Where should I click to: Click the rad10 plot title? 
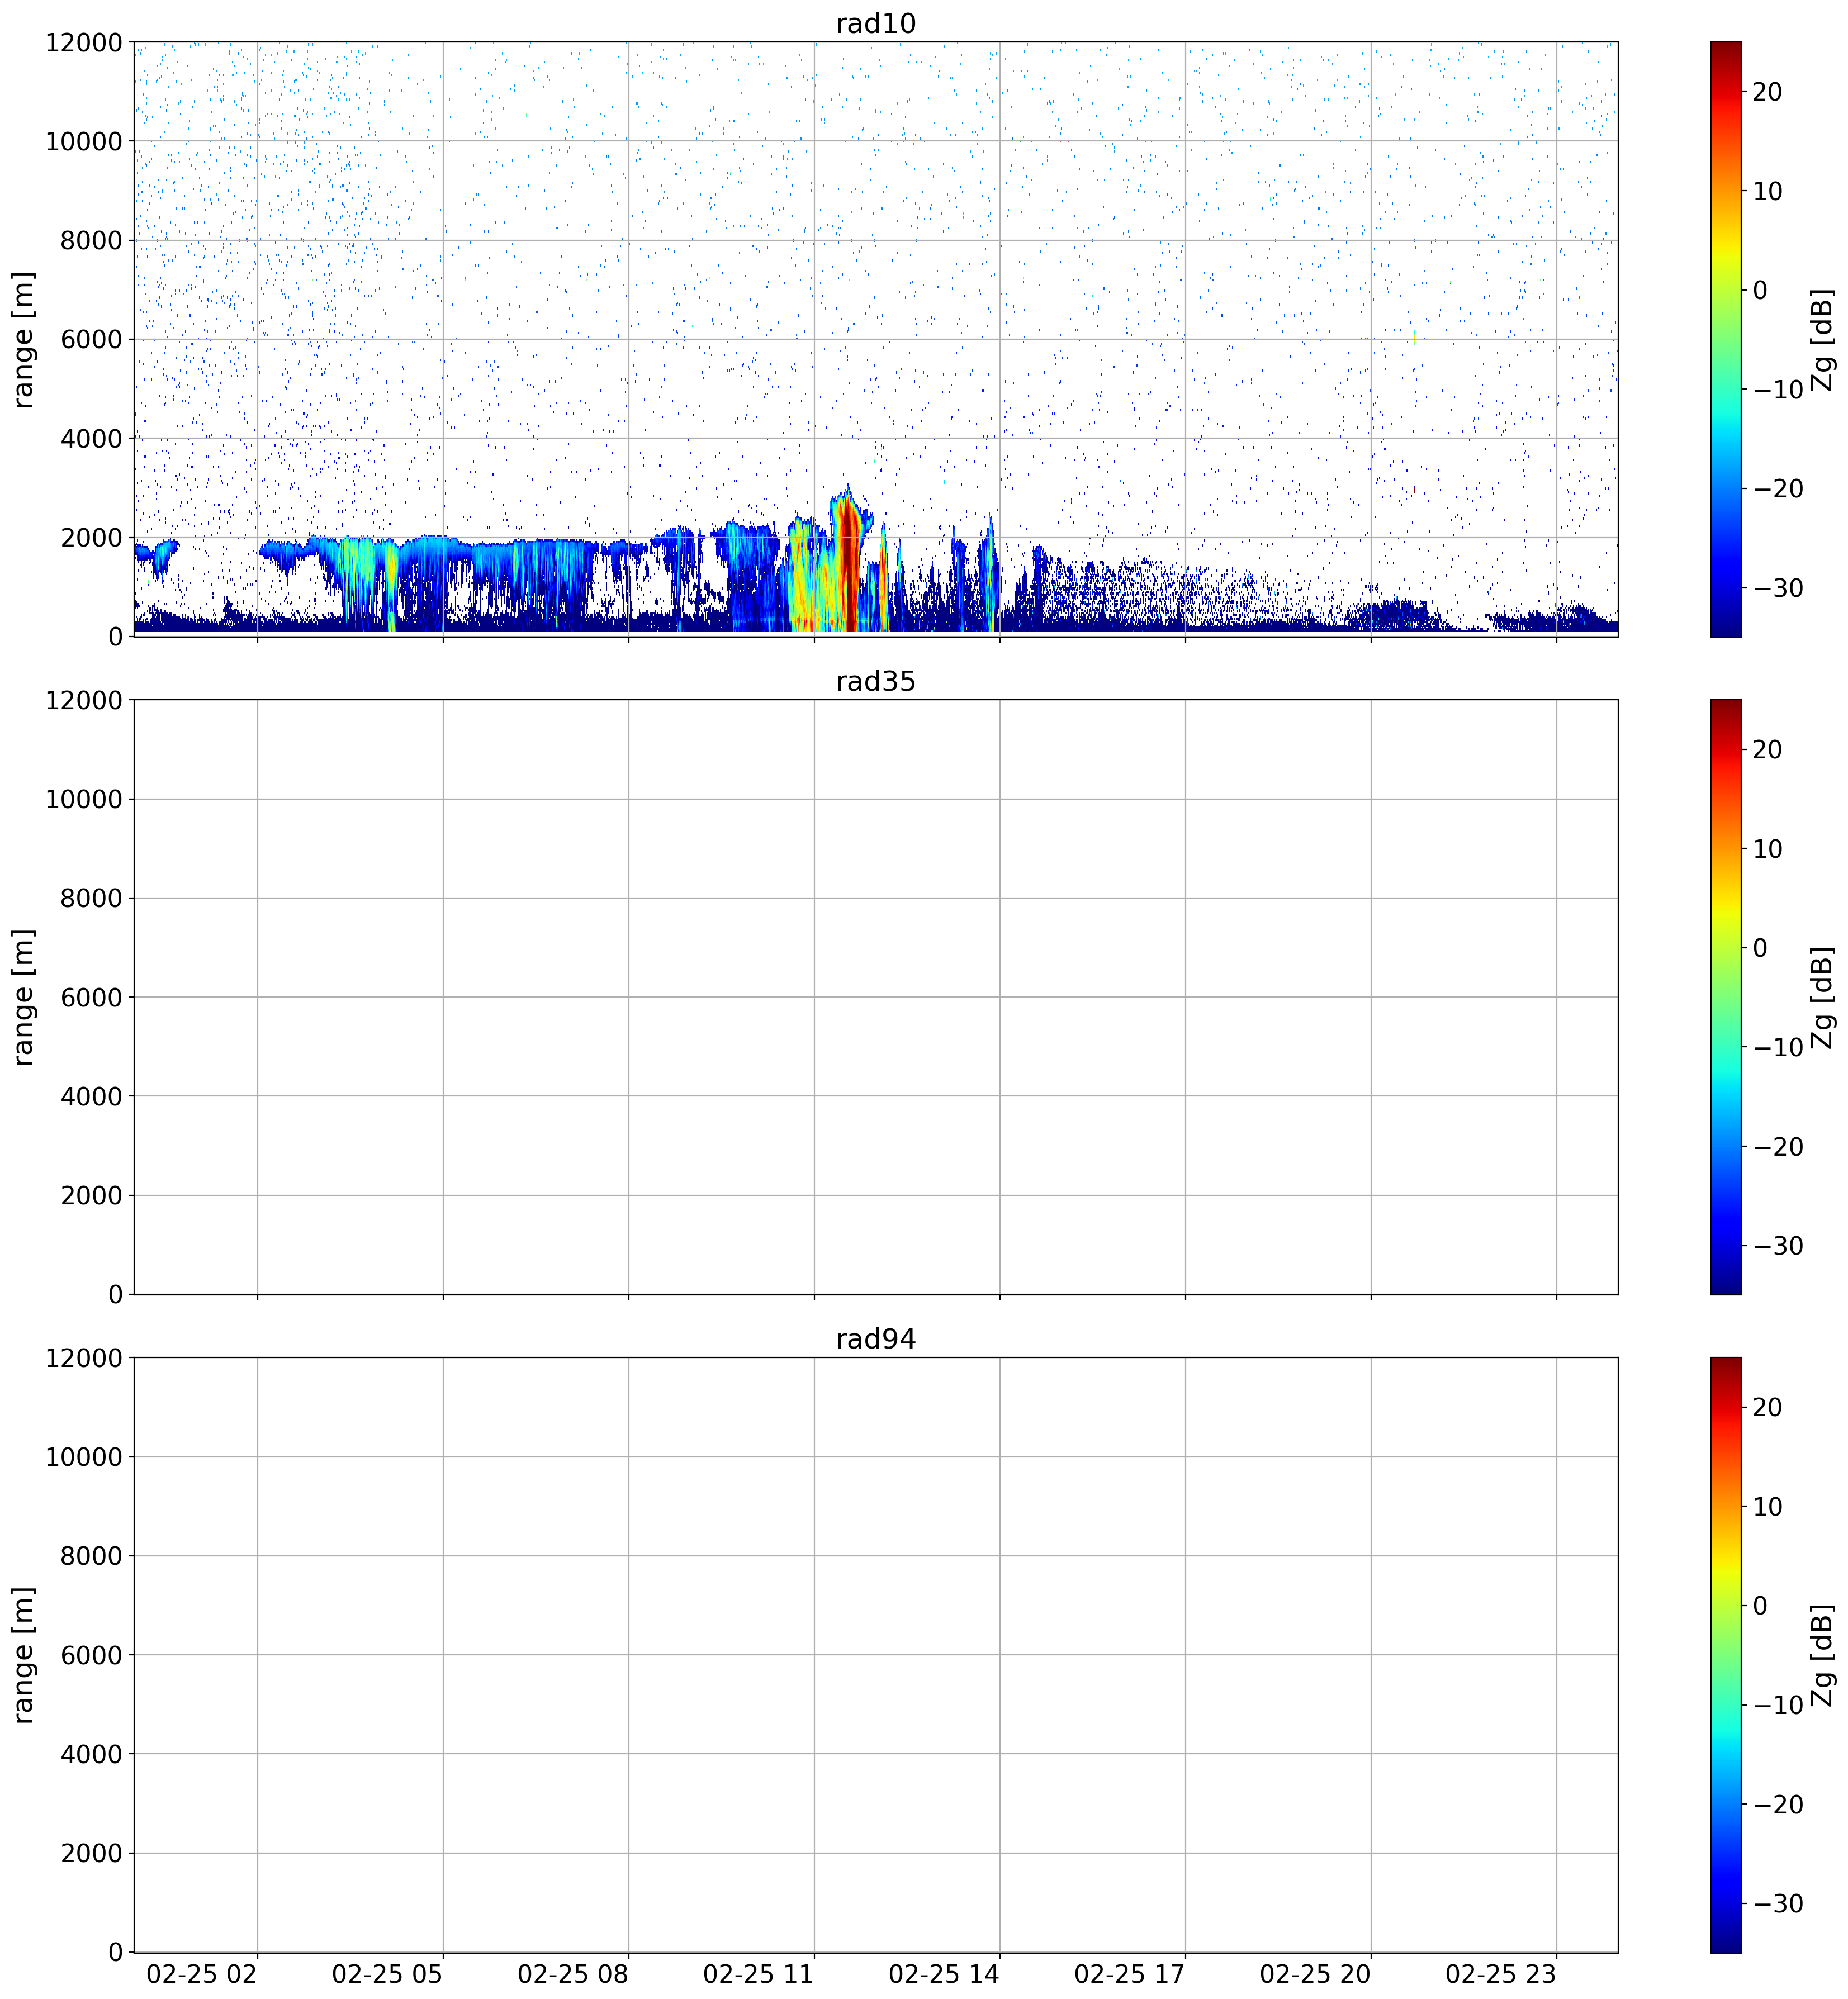tap(875, 23)
